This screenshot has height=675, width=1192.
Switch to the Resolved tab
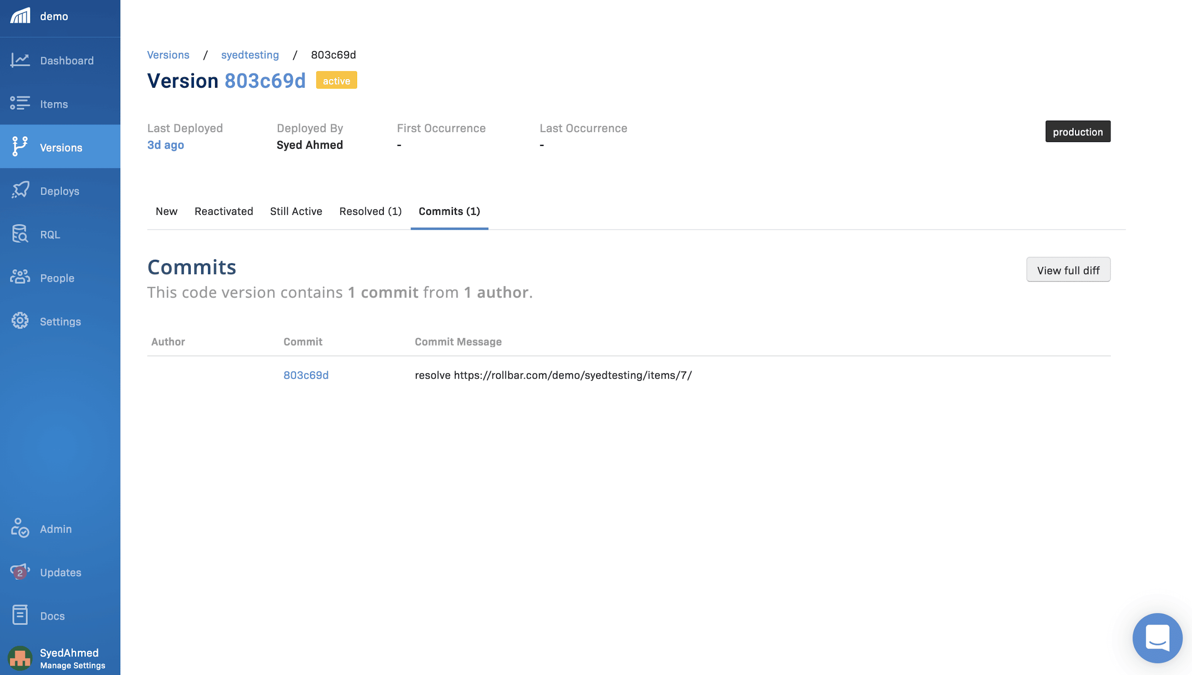(370, 210)
